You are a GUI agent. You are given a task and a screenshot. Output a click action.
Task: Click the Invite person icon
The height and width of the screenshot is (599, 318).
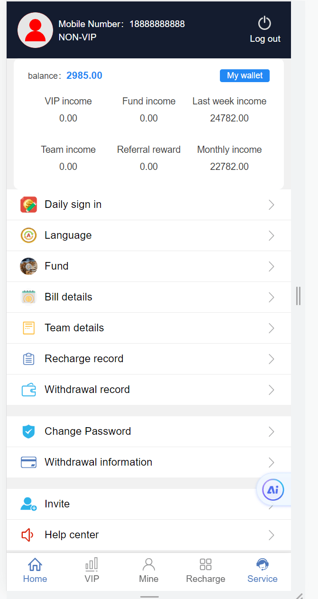(28, 504)
